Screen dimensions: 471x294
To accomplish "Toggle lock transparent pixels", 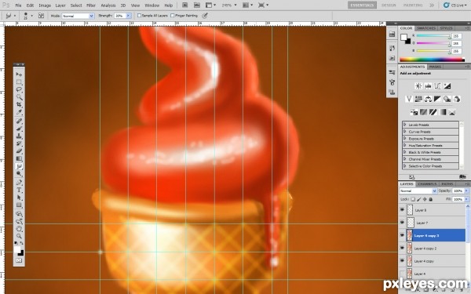I will click(x=413, y=199).
